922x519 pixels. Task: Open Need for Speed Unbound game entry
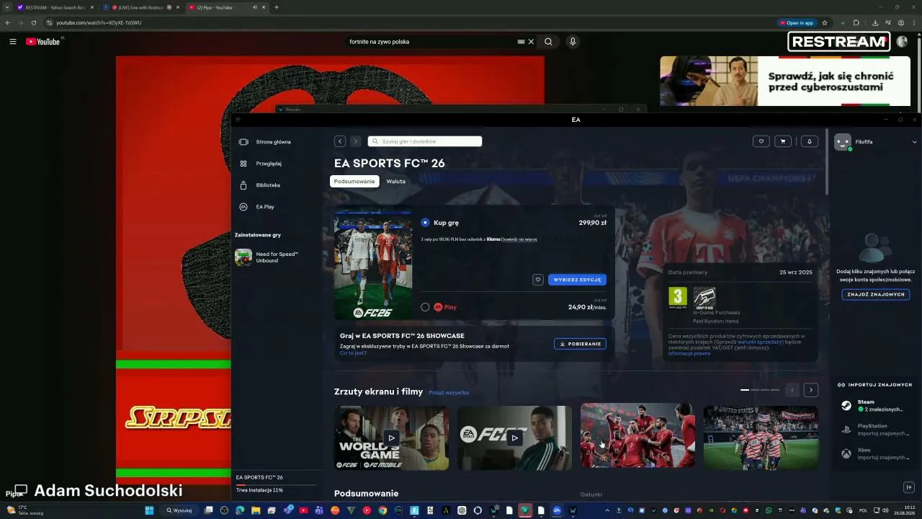coord(267,257)
